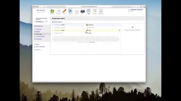Click the Новый сайт link

[38, 50]
